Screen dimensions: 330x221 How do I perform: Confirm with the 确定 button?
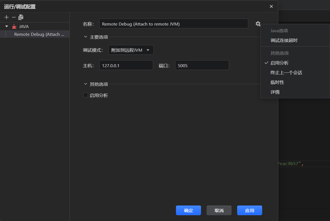click(x=188, y=210)
